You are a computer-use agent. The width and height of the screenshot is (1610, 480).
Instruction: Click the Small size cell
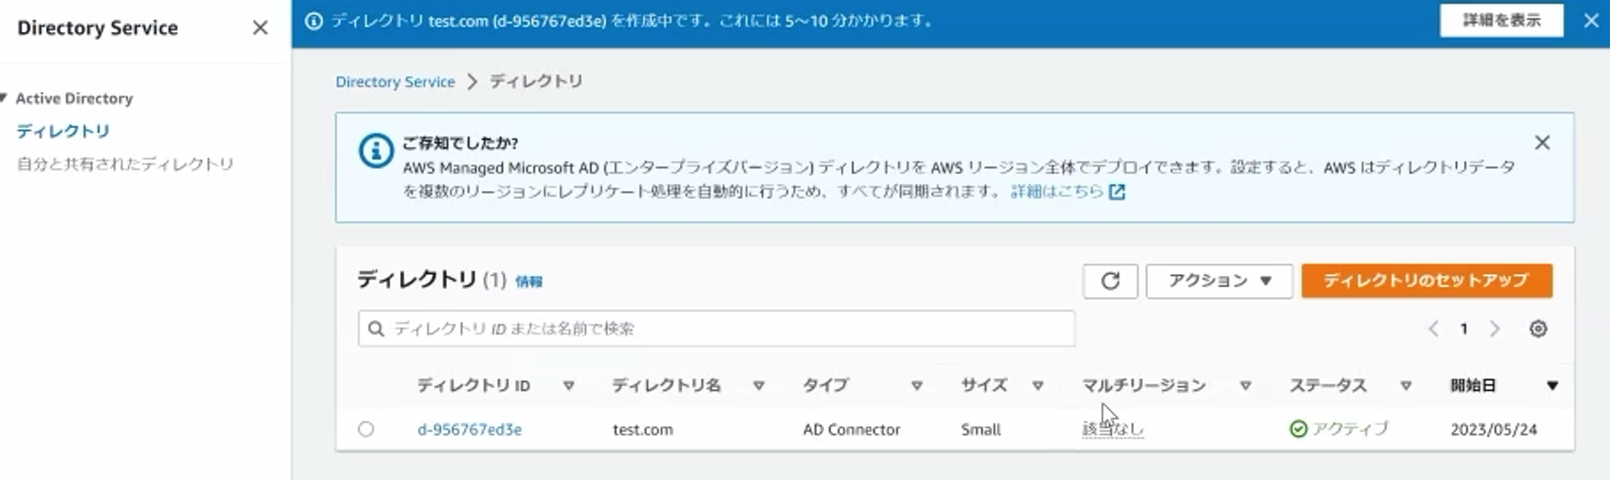(x=981, y=430)
